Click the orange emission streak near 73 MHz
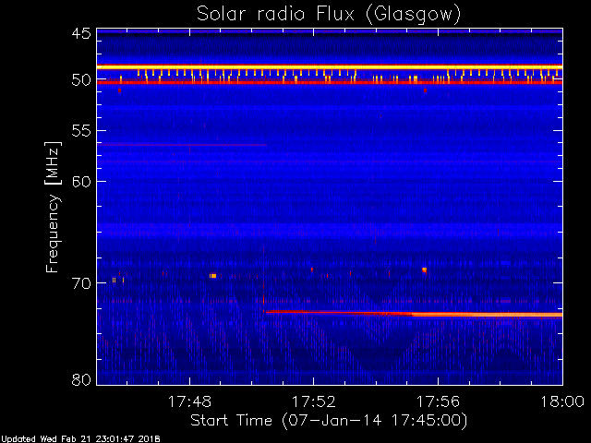591x443 pixels. coord(414,314)
